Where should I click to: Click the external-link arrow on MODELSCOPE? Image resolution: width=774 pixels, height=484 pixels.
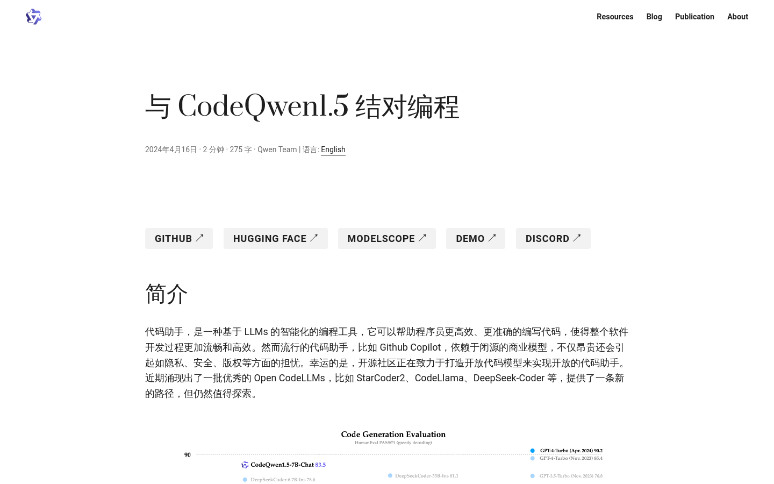(422, 237)
